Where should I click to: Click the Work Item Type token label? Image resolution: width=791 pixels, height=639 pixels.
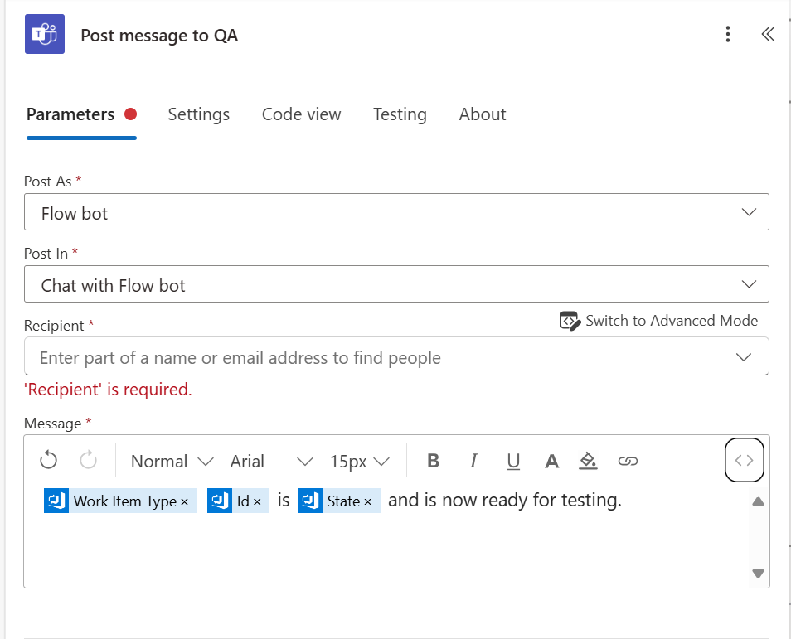coord(124,501)
